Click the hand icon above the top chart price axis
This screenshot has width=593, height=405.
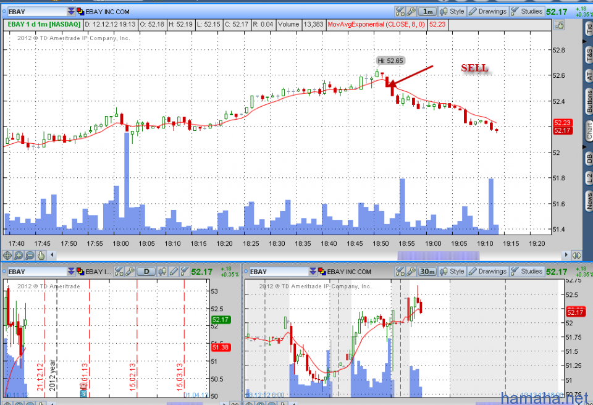pyautogui.click(x=559, y=25)
